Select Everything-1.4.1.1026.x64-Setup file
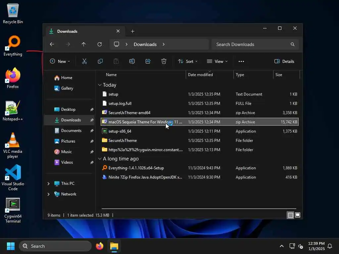Viewport: 339px width, 254px height. click(199, 168)
